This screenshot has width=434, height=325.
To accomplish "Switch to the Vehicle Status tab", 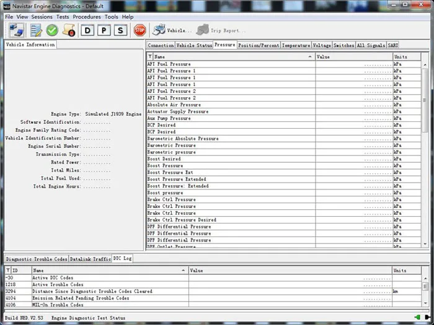I will [194, 45].
